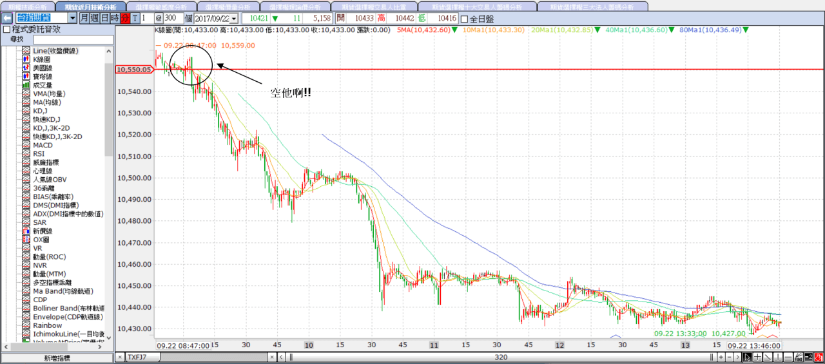The height and width of the screenshot is (364, 825).
Task: Switch to weekly 週 period
Action: point(95,19)
